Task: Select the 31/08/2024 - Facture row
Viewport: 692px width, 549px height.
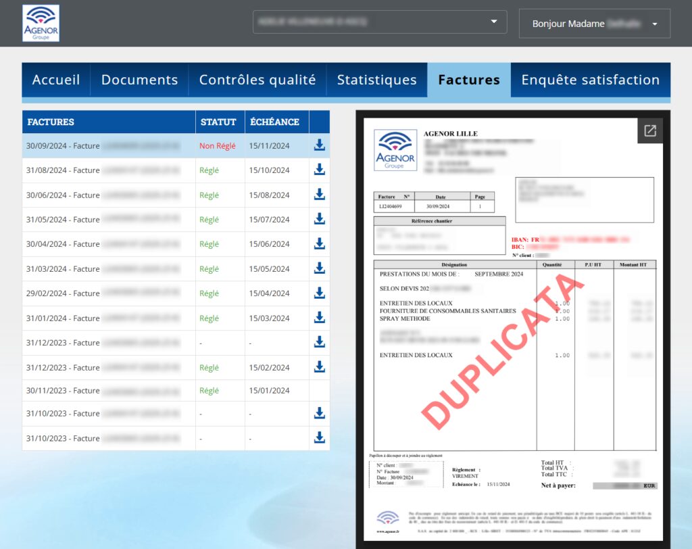Action: tap(176, 170)
